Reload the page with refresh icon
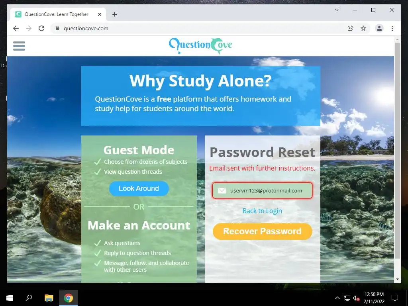This screenshot has height=306, width=408. [41, 28]
